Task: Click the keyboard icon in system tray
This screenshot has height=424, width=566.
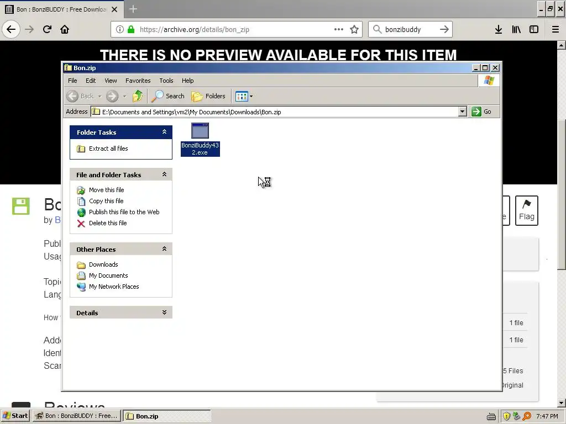Action: 491,417
